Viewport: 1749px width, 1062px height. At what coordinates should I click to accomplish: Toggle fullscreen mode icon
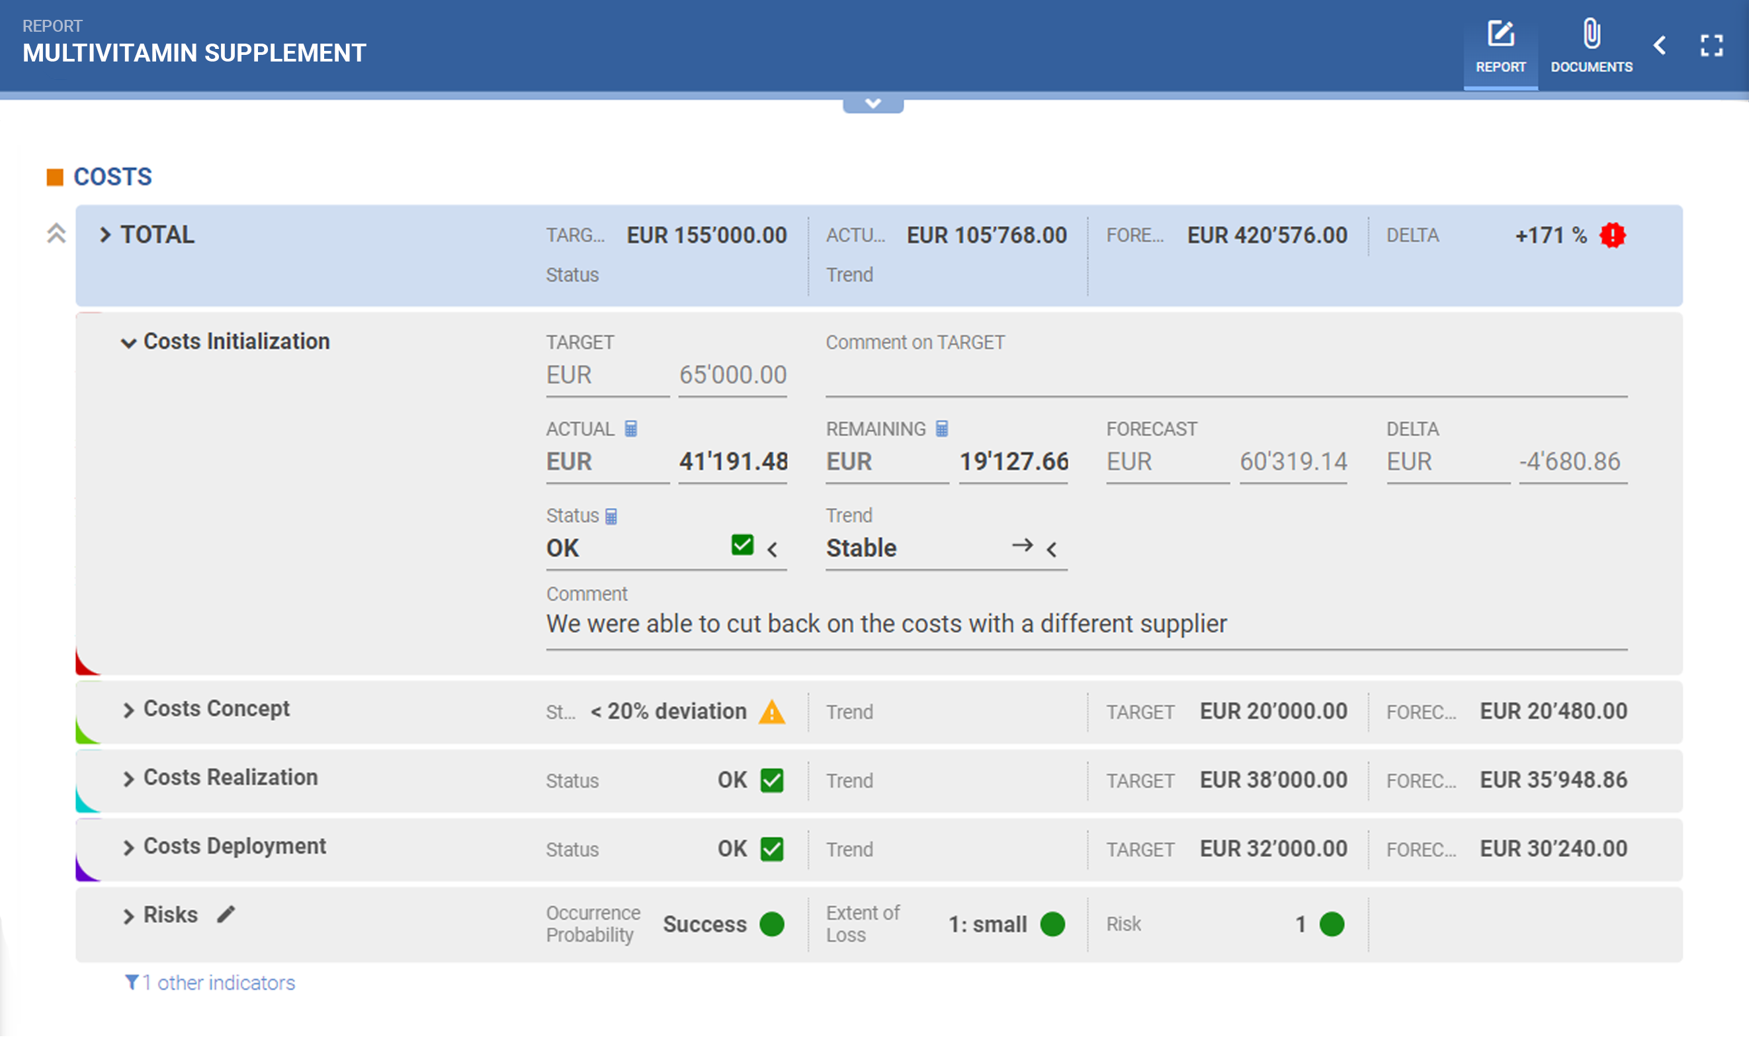pos(1711,46)
